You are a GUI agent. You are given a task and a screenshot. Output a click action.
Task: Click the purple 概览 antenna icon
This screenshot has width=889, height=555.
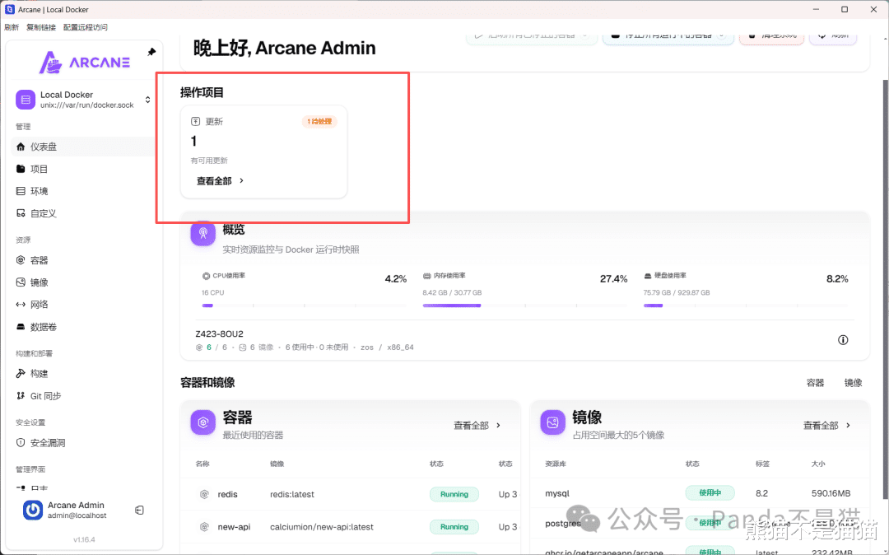coord(203,233)
